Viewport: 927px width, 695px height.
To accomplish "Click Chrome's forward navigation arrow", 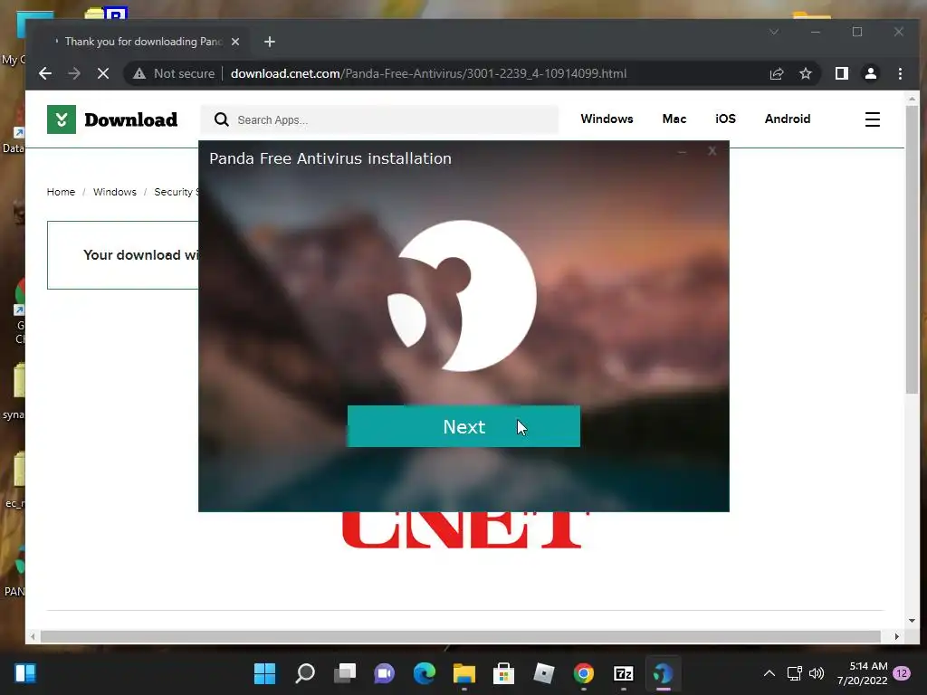I will (74, 73).
